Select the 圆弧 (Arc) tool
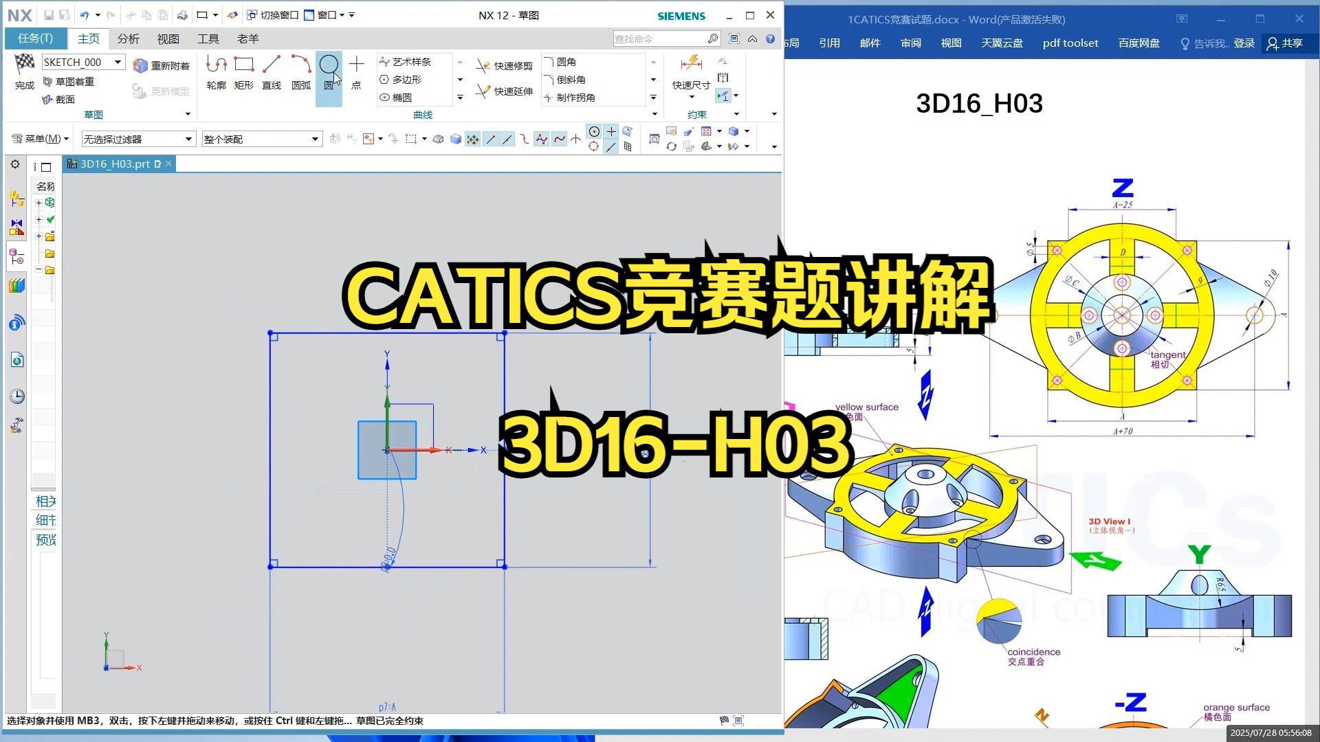 [x=301, y=72]
